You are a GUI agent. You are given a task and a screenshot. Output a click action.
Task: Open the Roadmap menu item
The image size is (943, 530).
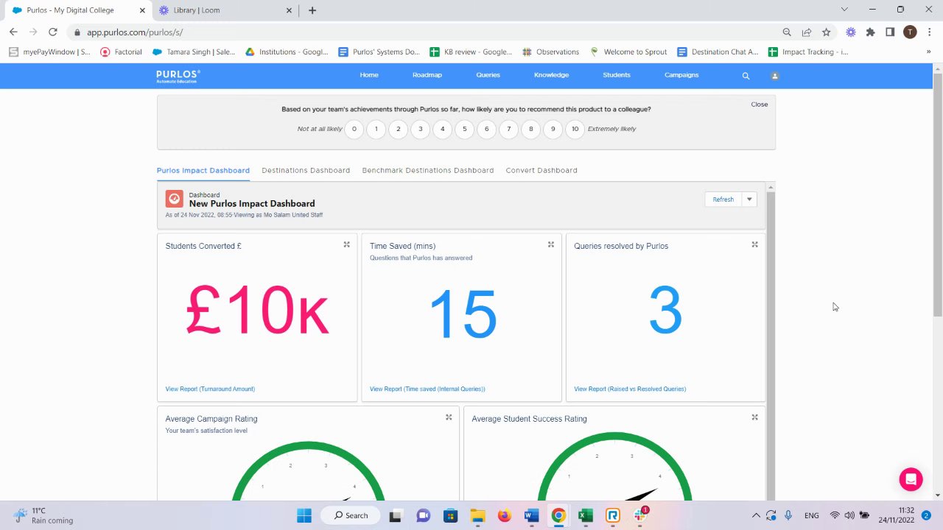427,75
